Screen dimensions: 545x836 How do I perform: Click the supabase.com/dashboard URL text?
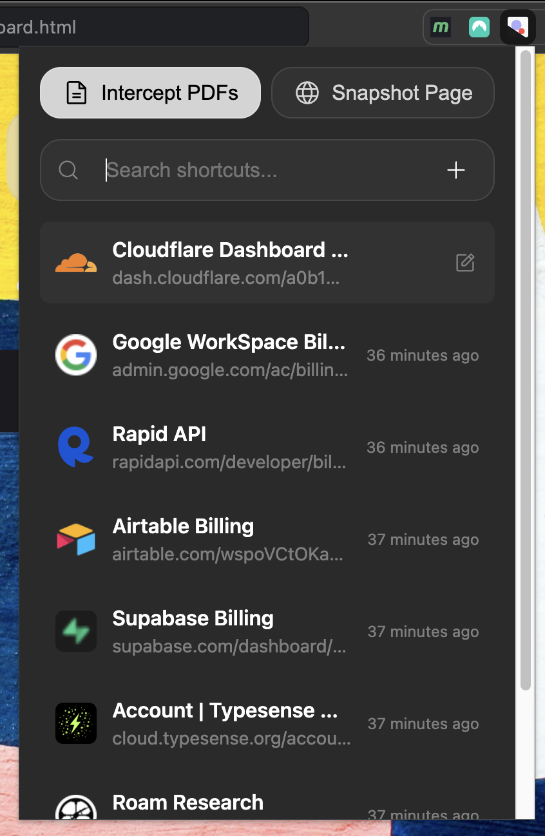[229, 647]
